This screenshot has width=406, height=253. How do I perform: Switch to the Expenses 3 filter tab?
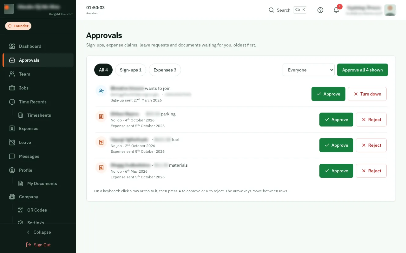165,70
